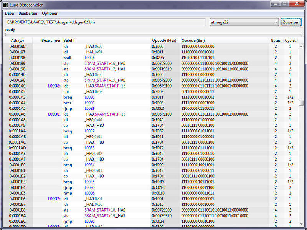Click the scrollbar down arrow
The width and height of the screenshot is (307, 230).
(x=301, y=225)
